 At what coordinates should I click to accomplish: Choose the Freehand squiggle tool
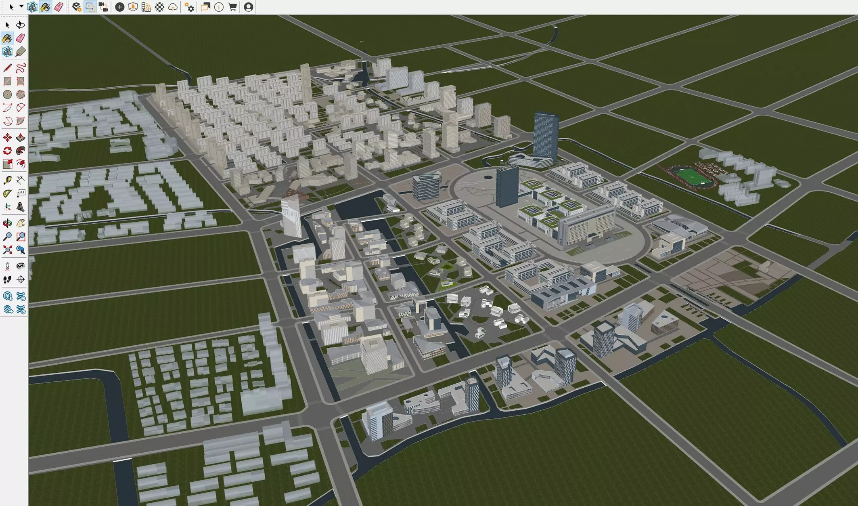point(20,68)
